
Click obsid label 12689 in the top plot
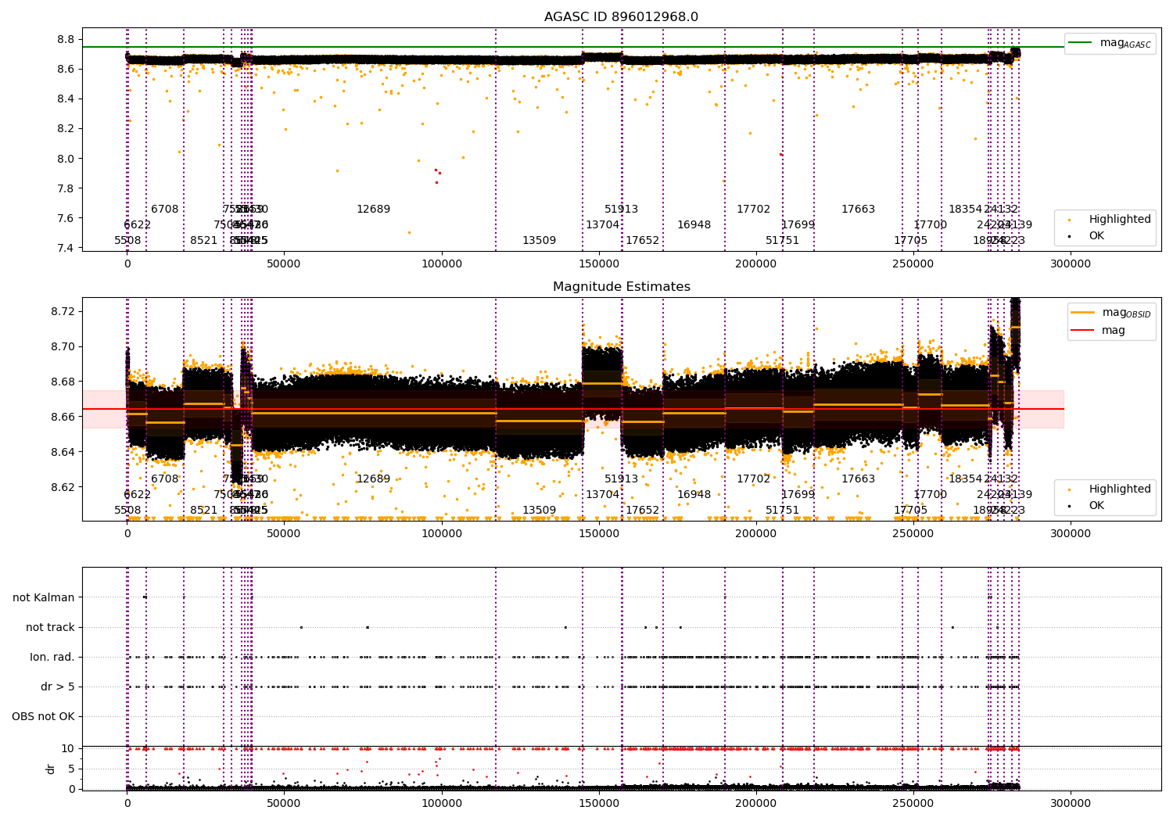pos(373,209)
